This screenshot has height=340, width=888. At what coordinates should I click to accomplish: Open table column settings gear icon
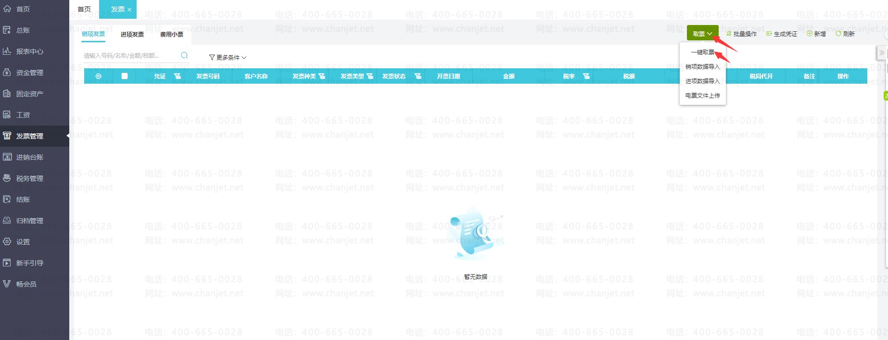[99, 76]
